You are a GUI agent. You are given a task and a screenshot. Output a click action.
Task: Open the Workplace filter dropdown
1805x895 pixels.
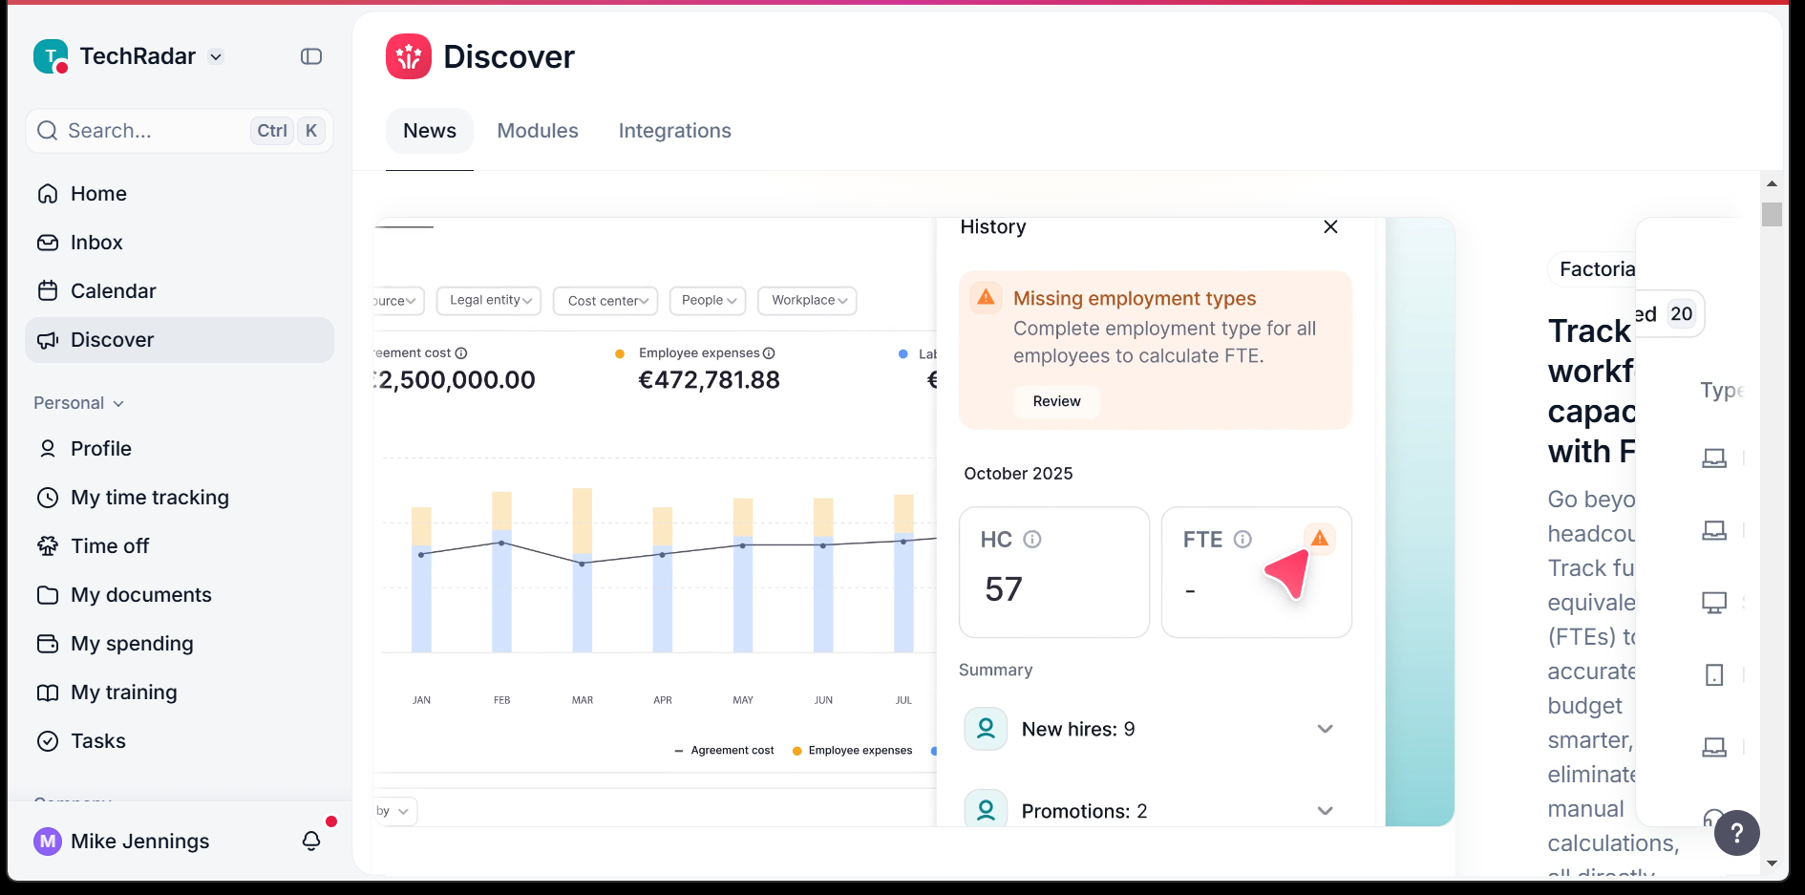tap(807, 301)
